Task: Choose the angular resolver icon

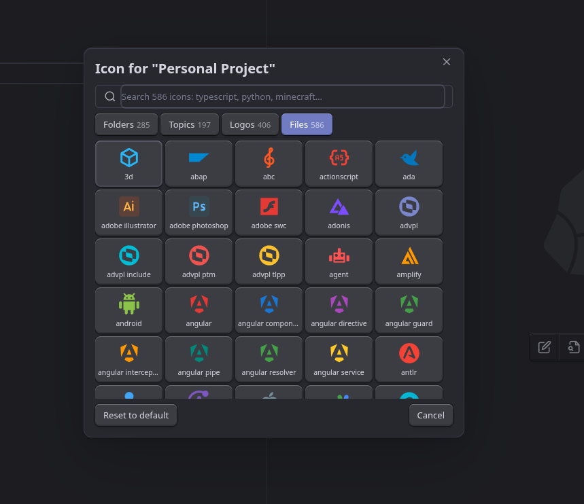Action: (269, 359)
